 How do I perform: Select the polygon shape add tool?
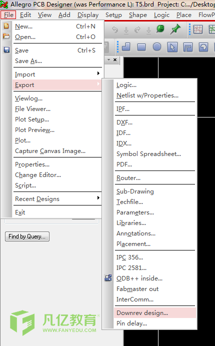click(x=126, y=47)
